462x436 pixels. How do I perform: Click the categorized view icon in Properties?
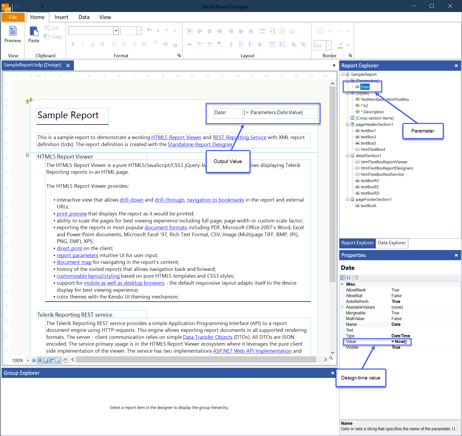pos(343,278)
